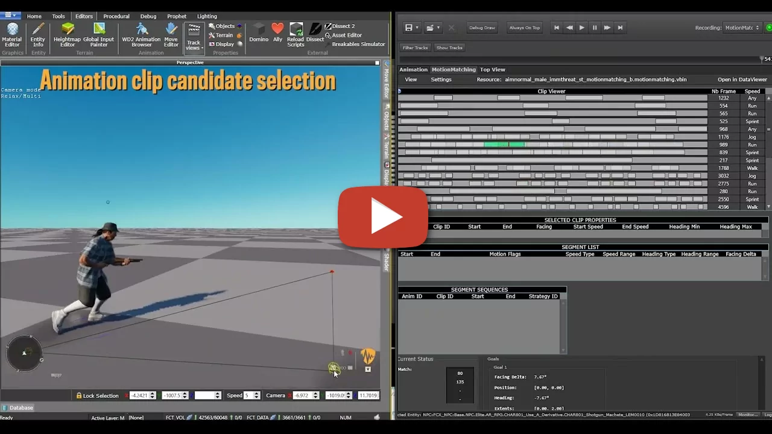Click the perspective viewport maximize box
The height and width of the screenshot is (434, 772).
click(378, 63)
